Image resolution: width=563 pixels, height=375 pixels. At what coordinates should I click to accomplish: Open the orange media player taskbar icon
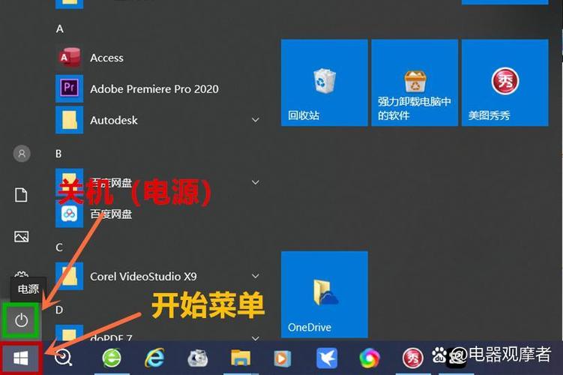point(282,358)
